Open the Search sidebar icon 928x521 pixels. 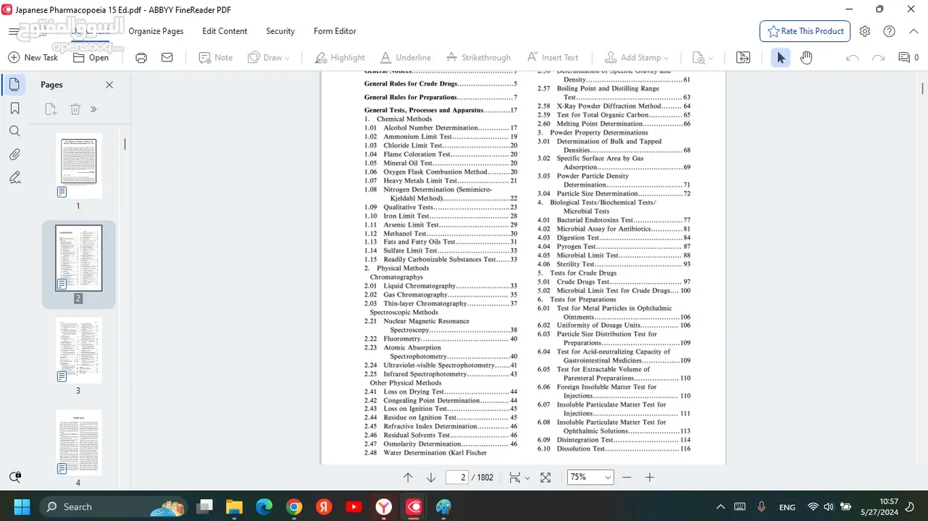[14, 131]
